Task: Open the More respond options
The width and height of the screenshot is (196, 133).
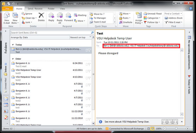Action: (80, 21)
